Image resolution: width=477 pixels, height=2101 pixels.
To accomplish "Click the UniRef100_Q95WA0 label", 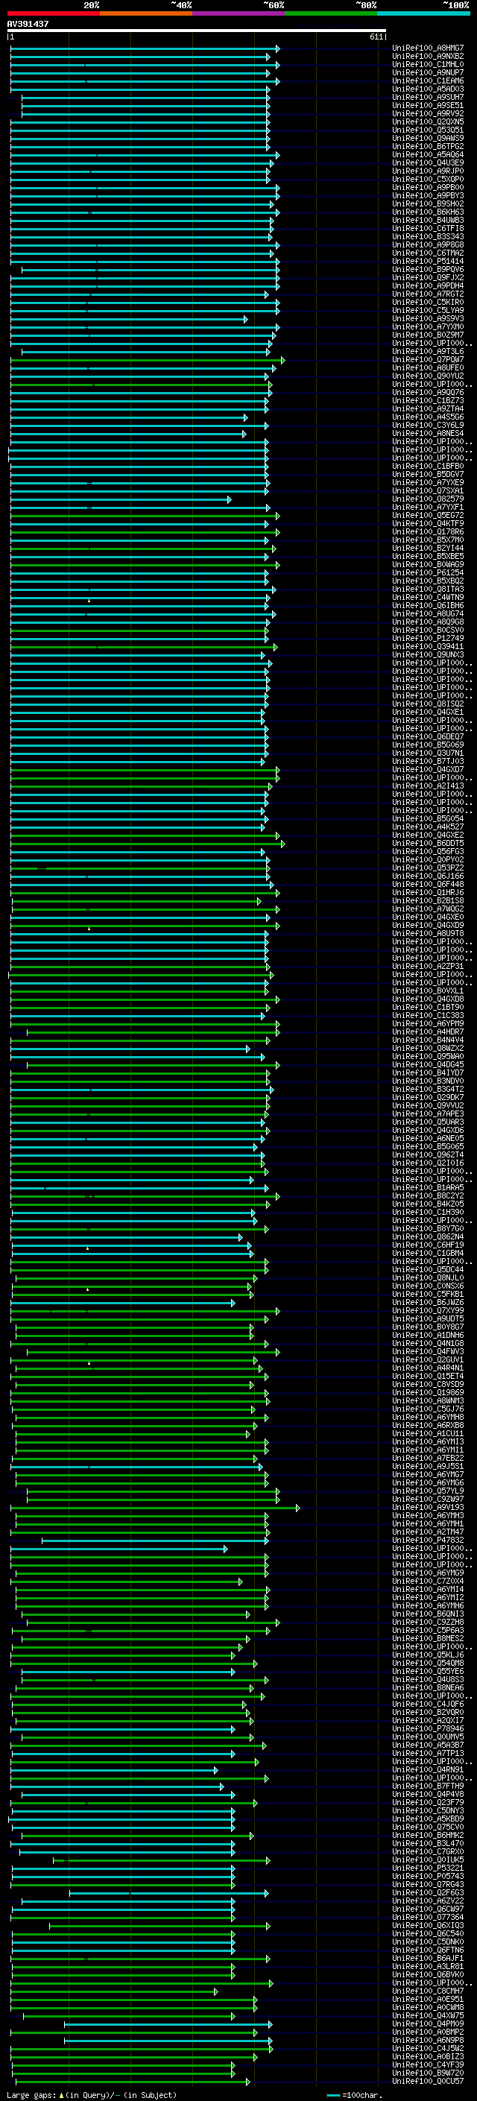I will pyautogui.click(x=428, y=1056).
